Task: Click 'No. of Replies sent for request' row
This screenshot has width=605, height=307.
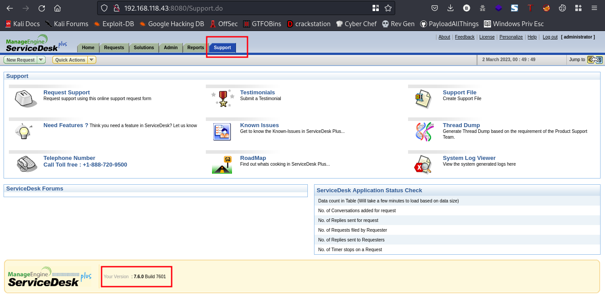Action: [x=457, y=220]
